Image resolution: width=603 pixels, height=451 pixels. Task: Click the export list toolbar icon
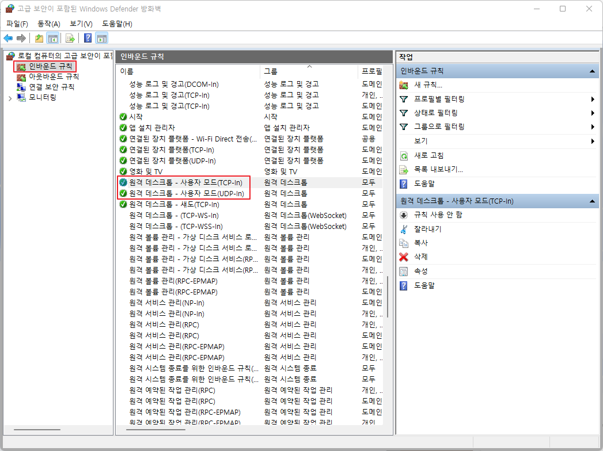point(70,38)
